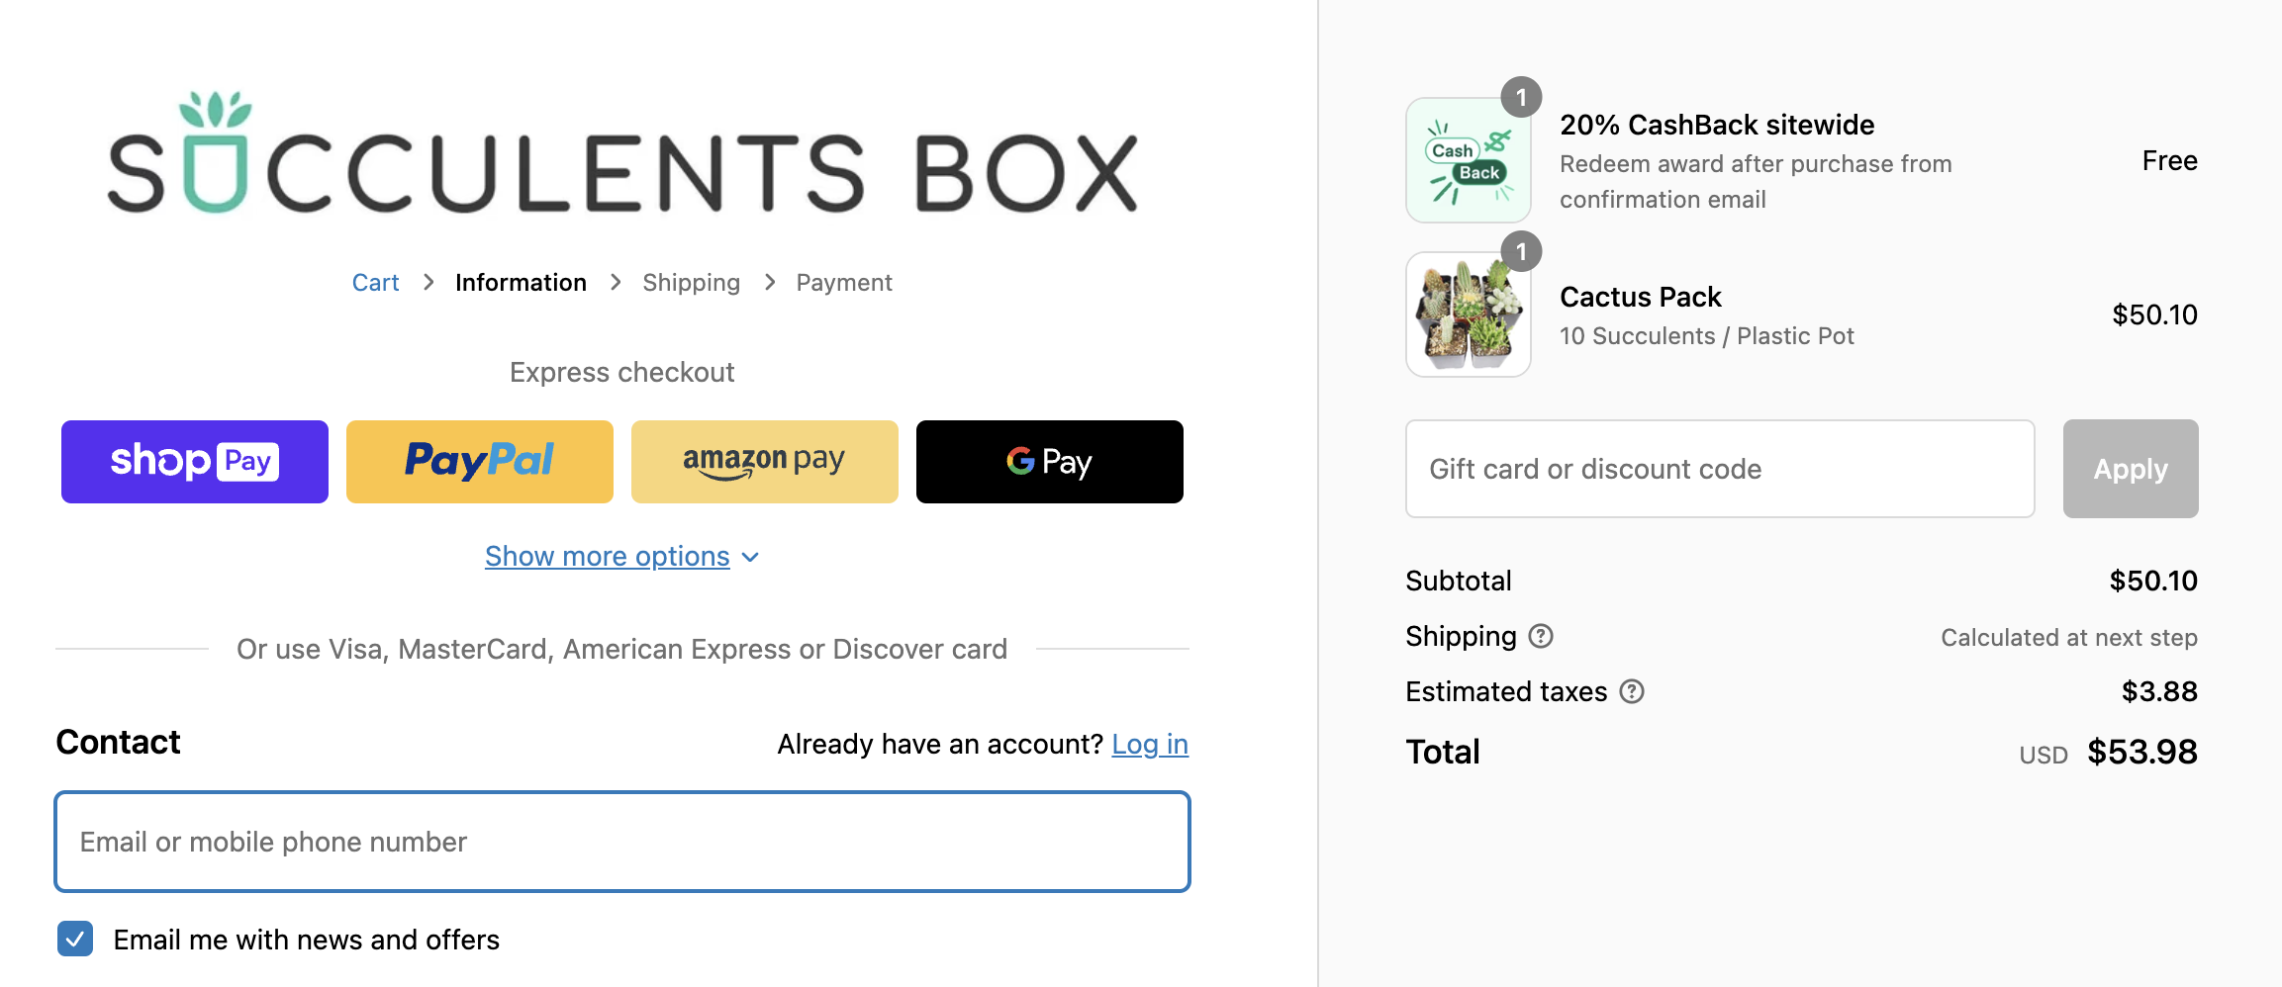Click chevron next to Show more options
This screenshot has width=2282, height=987.
[x=751, y=558]
